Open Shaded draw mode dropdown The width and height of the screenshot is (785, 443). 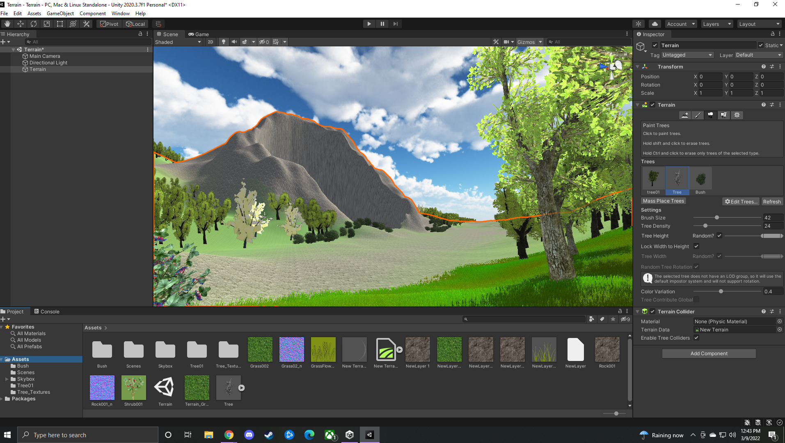tap(178, 42)
